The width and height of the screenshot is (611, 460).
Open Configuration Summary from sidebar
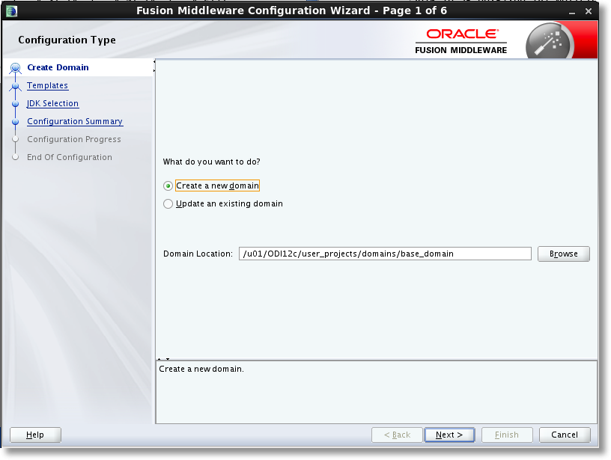(x=75, y=121)
